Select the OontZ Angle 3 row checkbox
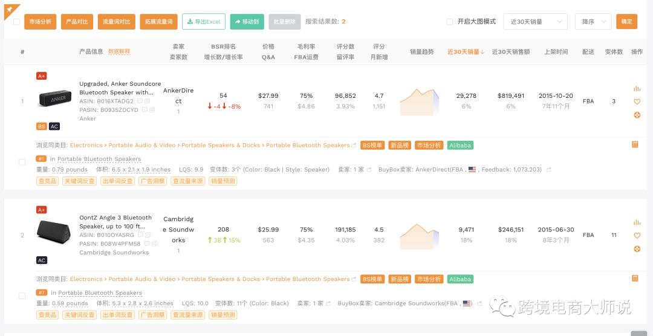The image size is (653, 336). point(22,296)
